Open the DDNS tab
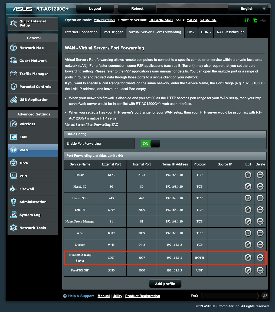275x312 pixels. click(206, 32)
